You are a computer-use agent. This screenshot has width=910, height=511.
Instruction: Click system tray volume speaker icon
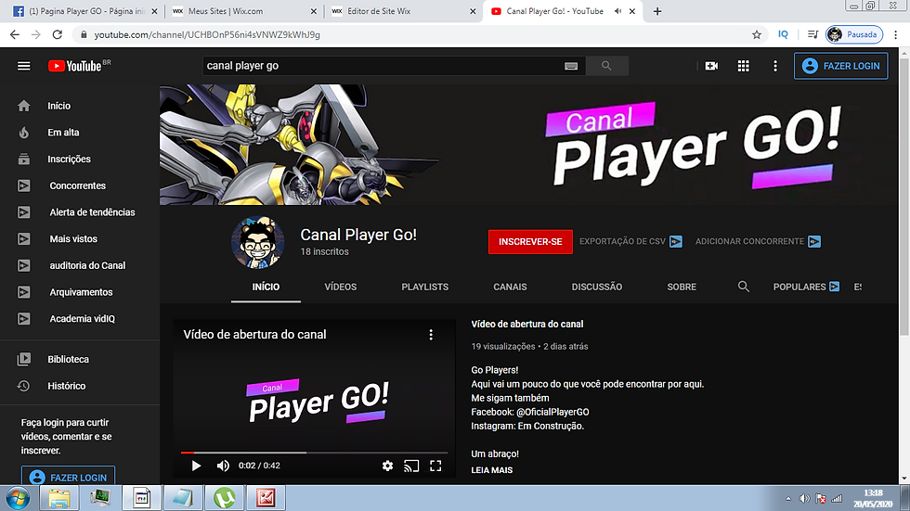(x=804, y=498)
